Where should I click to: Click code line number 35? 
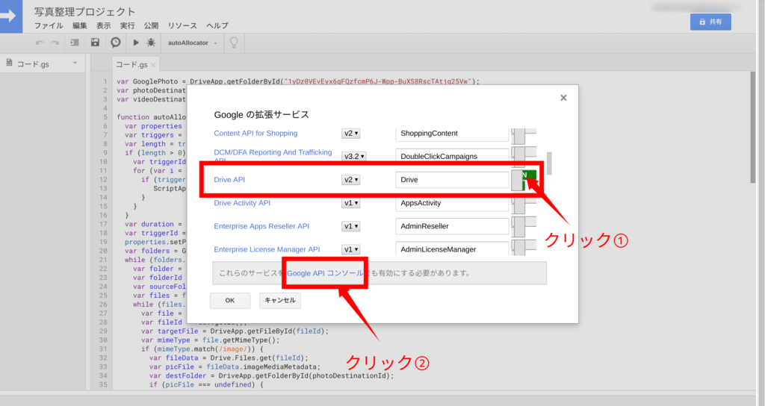click(103, 384)
